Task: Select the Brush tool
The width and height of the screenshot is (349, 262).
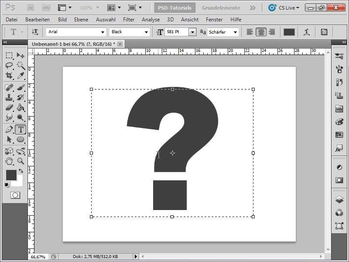Action: coord(21,87)
